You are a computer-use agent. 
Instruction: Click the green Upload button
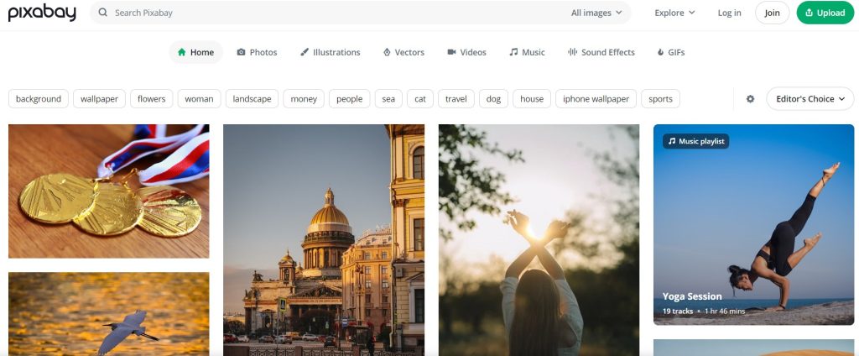[825, 13]
